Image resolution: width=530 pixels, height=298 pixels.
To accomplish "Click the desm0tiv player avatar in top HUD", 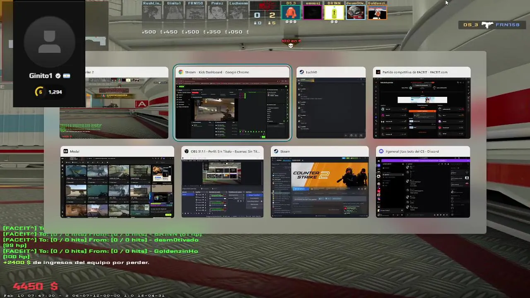I will click(356, 12).
